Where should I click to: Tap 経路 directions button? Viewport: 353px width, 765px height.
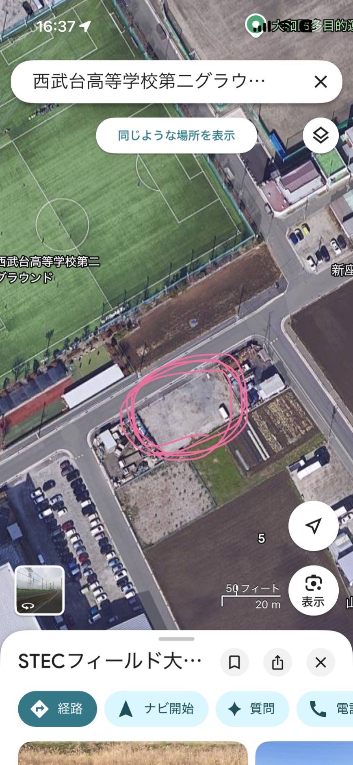pyautogui.click(x=57, y=709)
